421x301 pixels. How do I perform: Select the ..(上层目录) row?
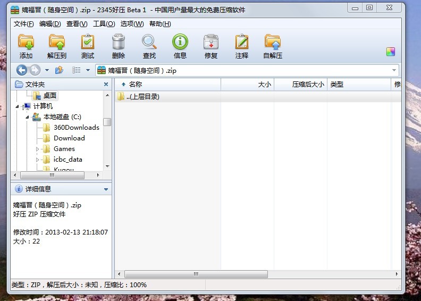click(x=258, y=96)
